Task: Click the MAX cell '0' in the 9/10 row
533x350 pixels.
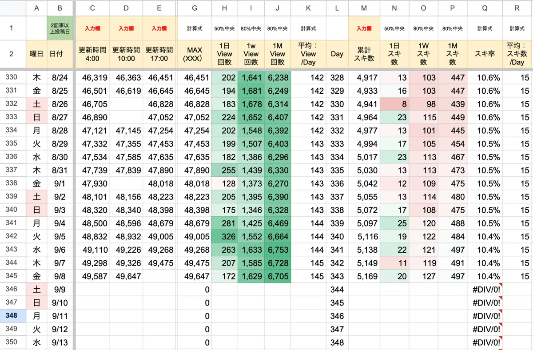Action: 195,303
